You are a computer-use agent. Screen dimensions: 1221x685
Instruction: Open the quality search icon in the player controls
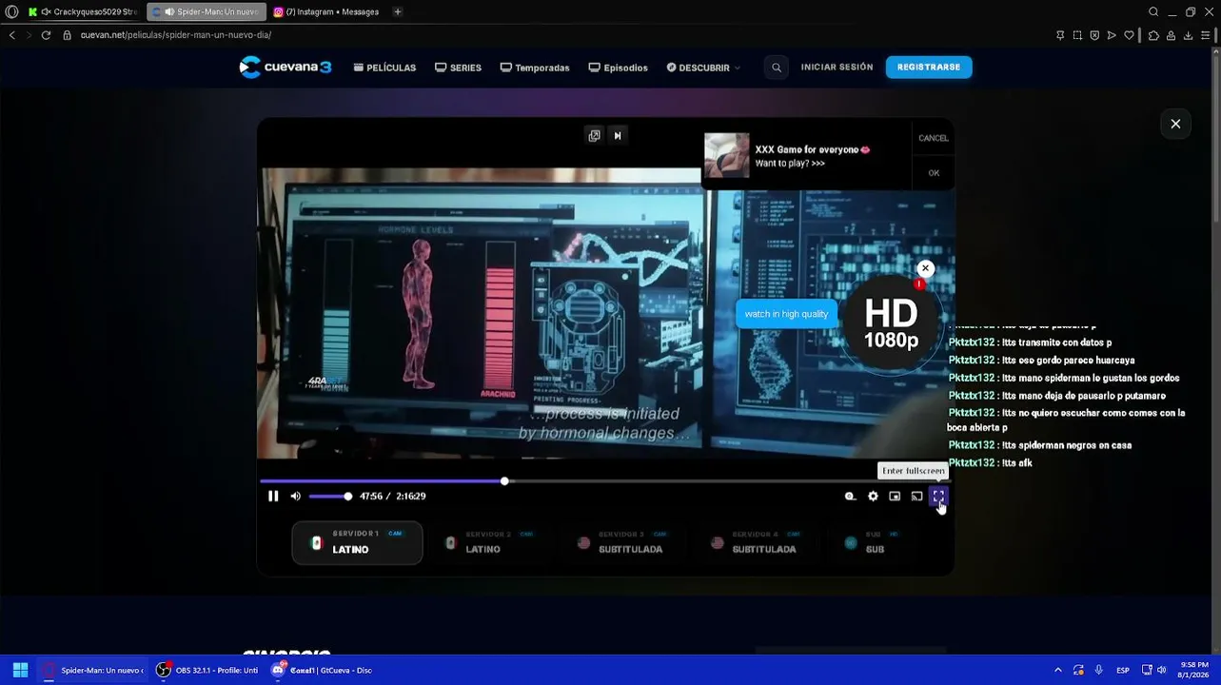850,496
